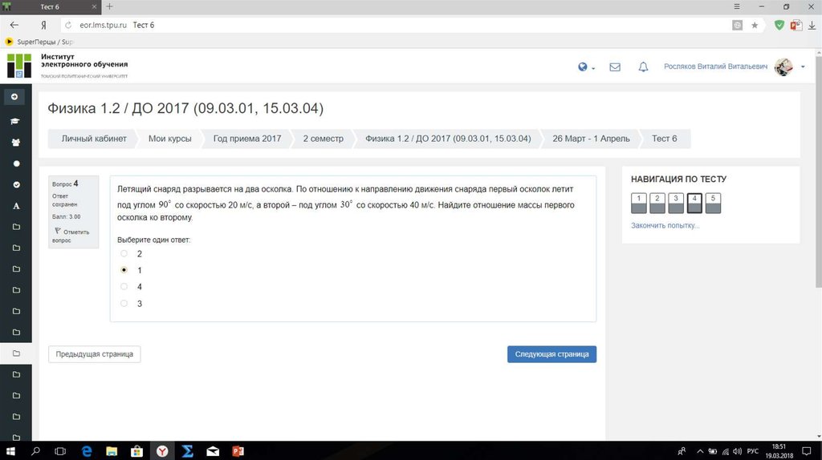
Task: Open 26 Март - 1 Апрель breadcrumb
Action: click(x=591, y=139)
